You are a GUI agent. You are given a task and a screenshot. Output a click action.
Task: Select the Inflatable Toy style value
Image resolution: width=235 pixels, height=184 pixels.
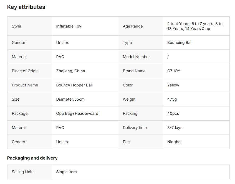[69, 26]
